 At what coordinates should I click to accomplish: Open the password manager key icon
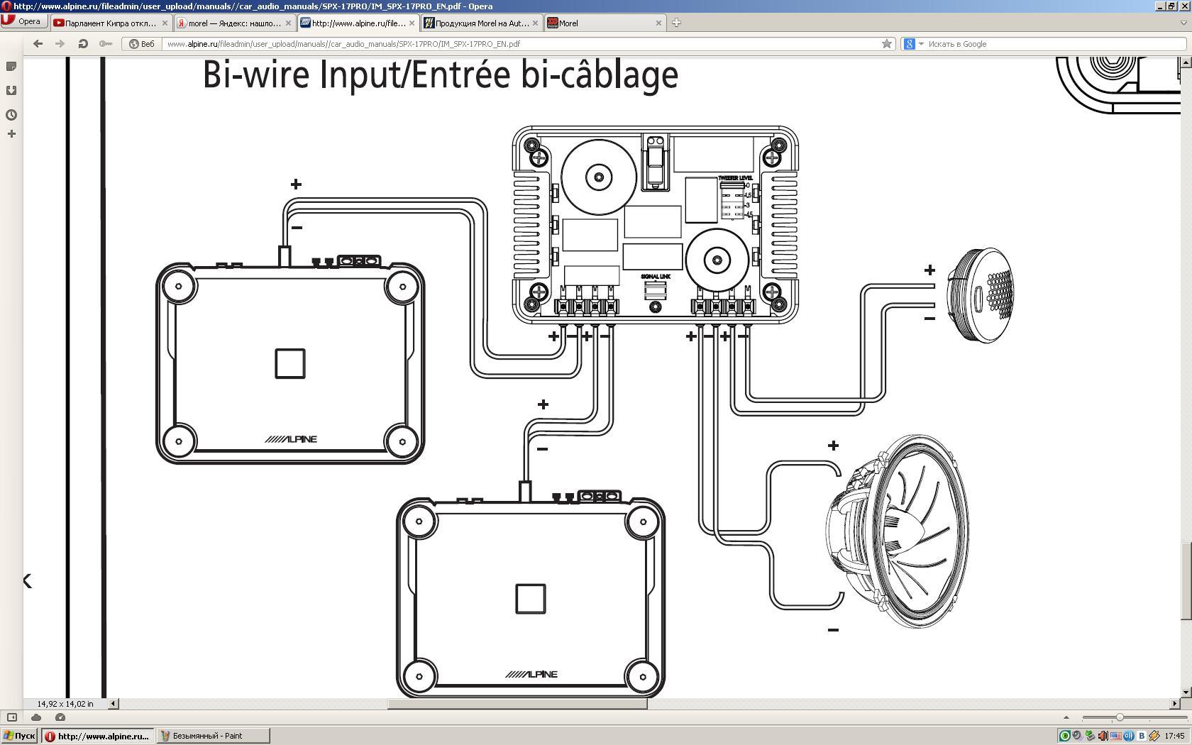coord(106,44)
